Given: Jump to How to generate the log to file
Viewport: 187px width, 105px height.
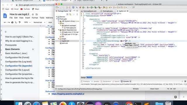Looking at the screenshot, I should (x=19, y=78).
